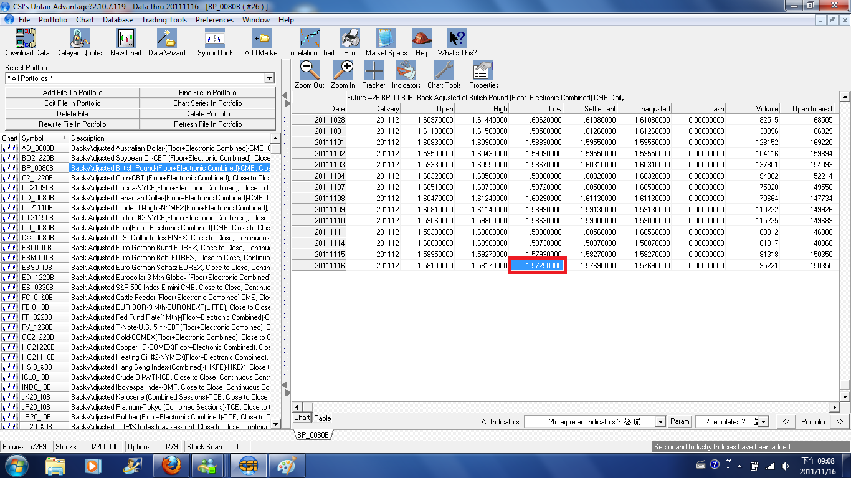Click the Open Interest column header
Viewport: 851px width, 478px height.
807,108
